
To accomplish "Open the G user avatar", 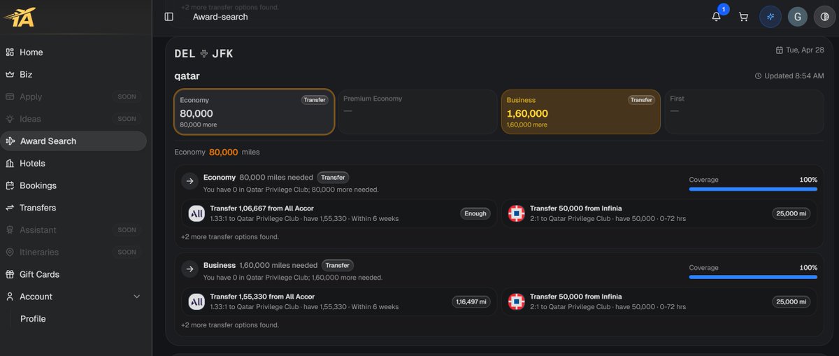I will tap(798, 17).
